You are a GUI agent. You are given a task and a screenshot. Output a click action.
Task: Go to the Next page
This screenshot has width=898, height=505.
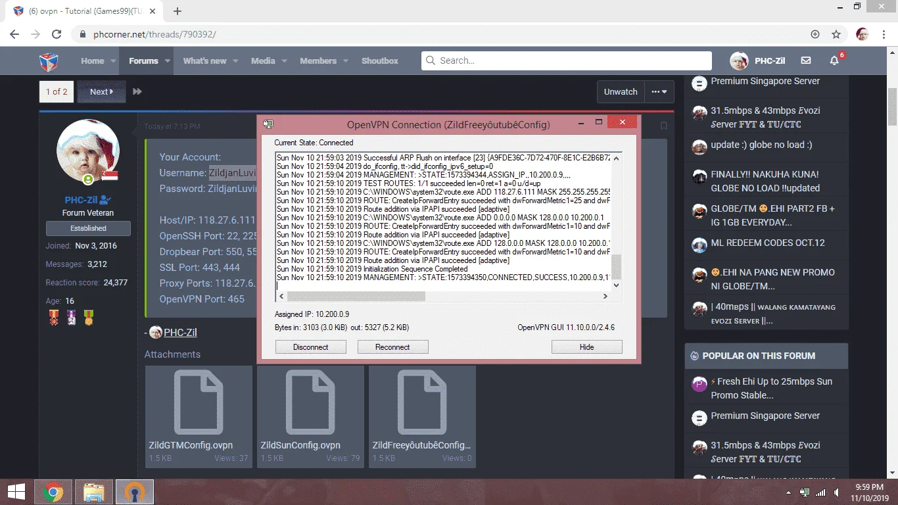coord(101,92)
